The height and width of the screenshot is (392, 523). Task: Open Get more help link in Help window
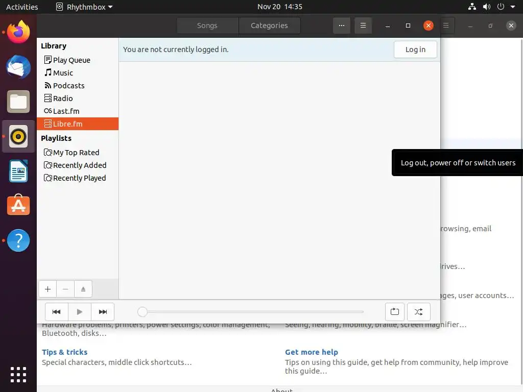[x=312, y=352]
